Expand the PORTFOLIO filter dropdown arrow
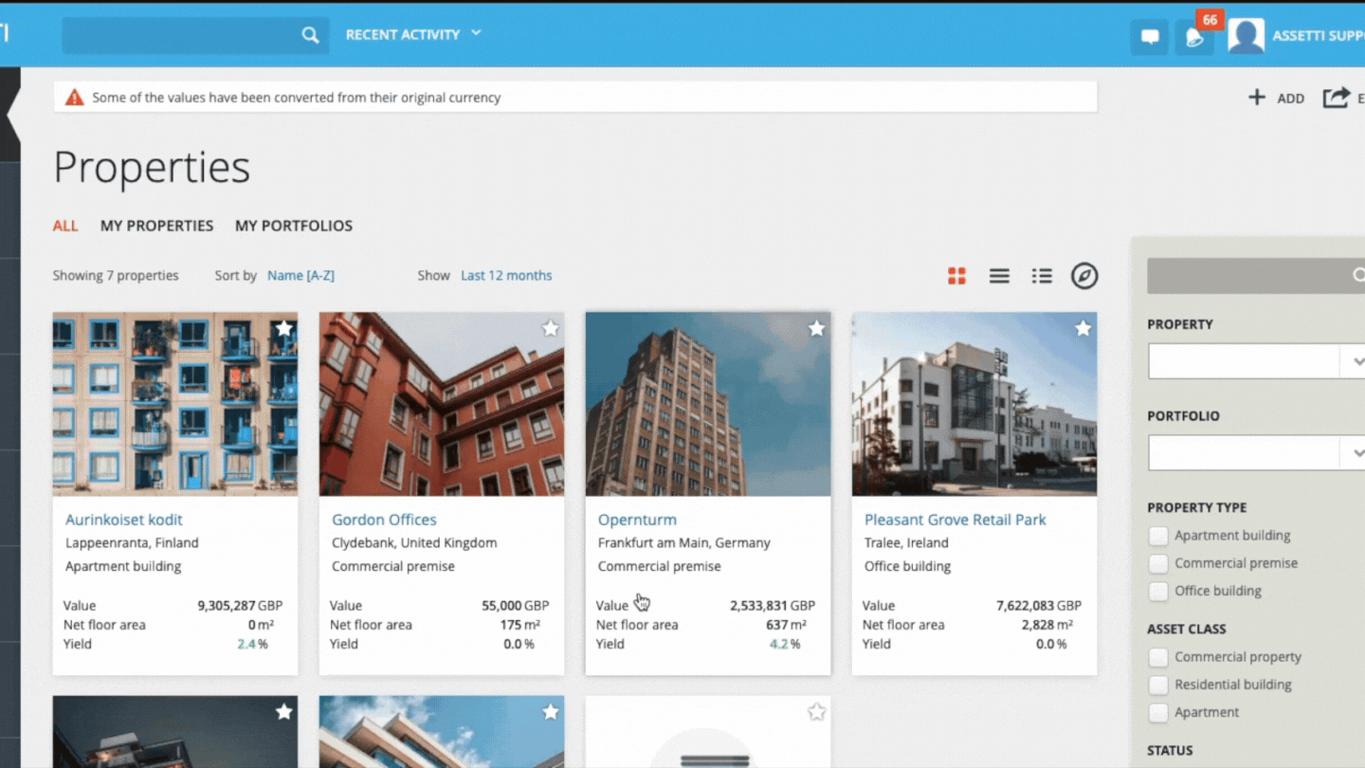 point(1356,453)
